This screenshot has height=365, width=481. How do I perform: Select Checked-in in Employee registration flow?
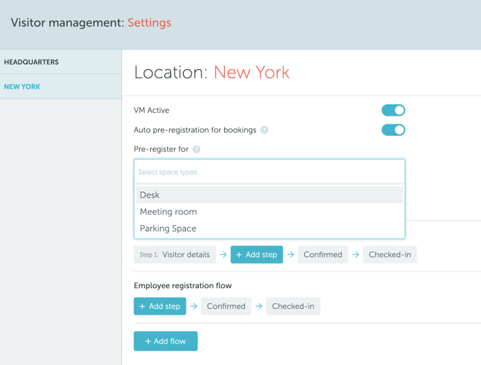(x=293, y=306)
